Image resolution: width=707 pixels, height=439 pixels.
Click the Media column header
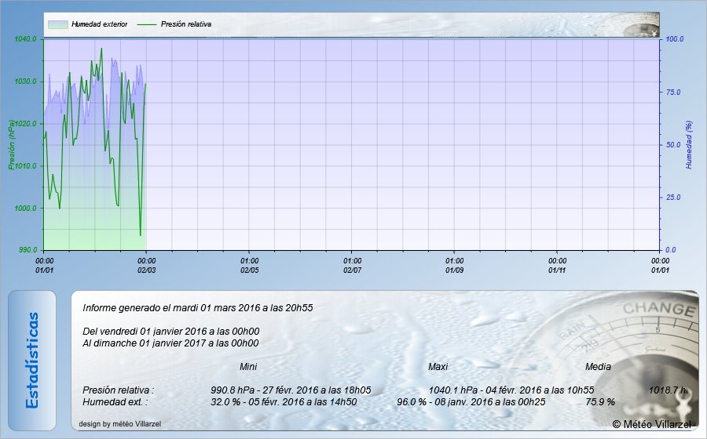[x=598, y=367]
